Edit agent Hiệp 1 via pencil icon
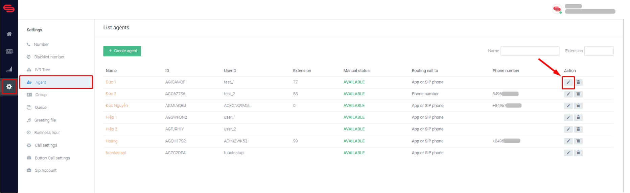The width and height of the screenshot is (630, 193). point(568,117)
